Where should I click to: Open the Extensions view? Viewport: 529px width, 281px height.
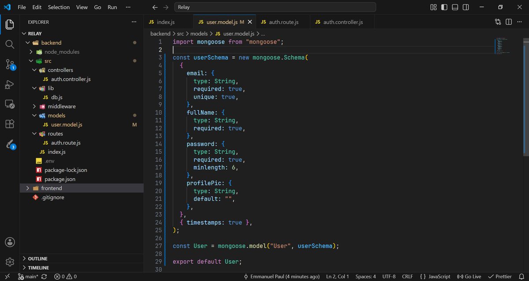(x=10, y=124)
